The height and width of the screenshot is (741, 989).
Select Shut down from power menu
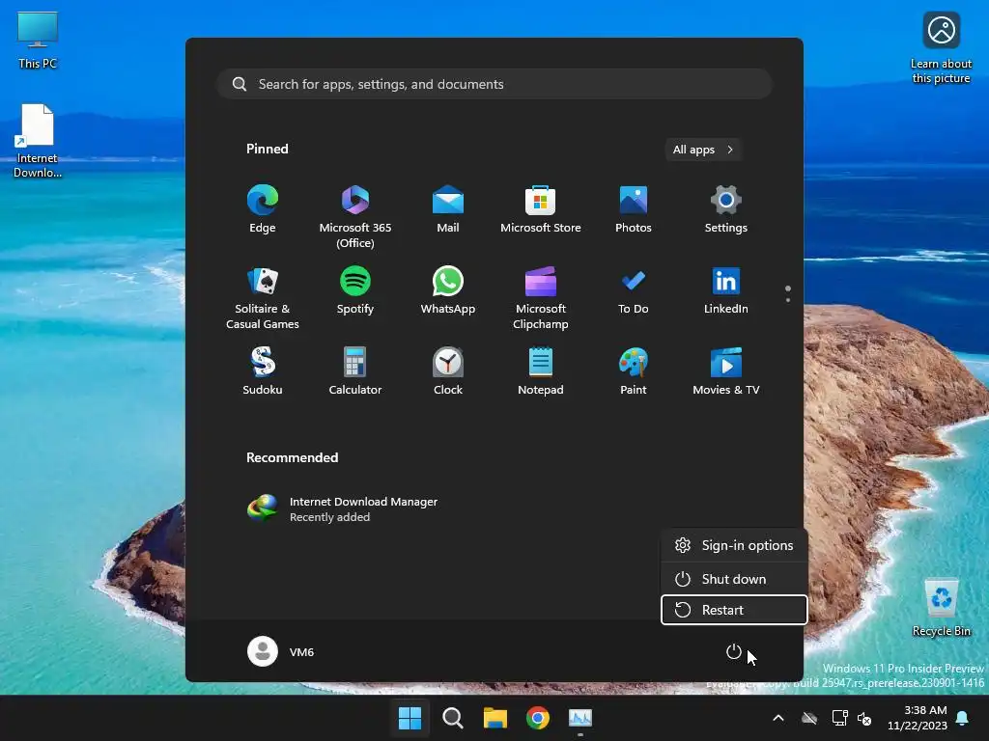pos(734,579)
